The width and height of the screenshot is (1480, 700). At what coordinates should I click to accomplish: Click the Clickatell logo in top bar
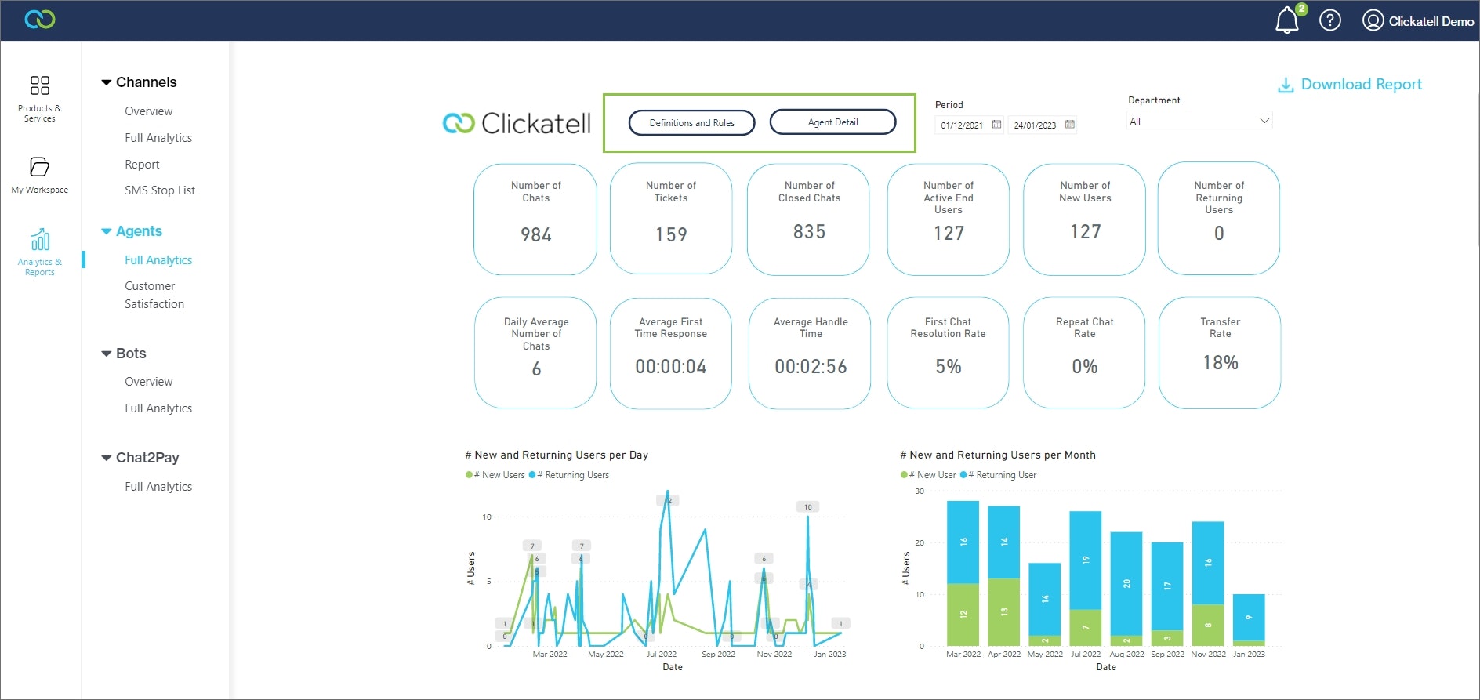tap(40, 19)
